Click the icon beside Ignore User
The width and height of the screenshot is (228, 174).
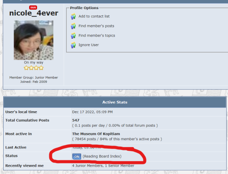pyautogui.click(x=73, y=45)
